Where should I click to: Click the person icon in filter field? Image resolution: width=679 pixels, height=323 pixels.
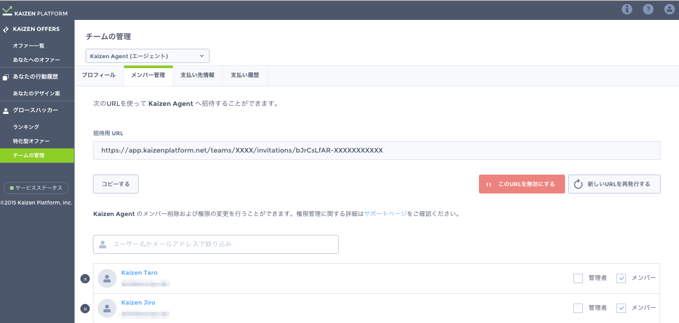103,244
